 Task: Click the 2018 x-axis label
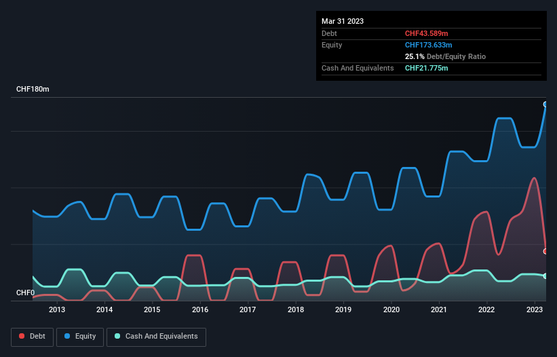click(x=296, y=309)
